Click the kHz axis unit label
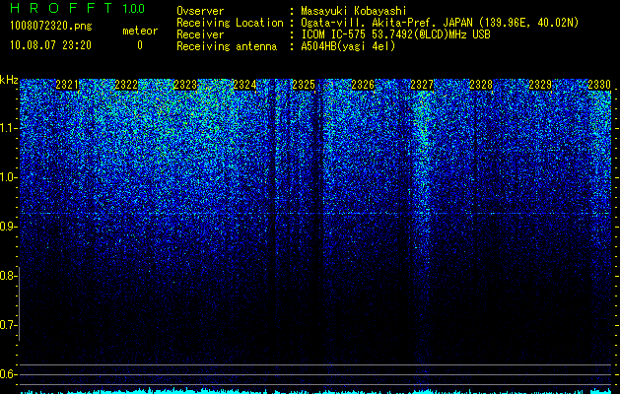Screen dimensions: 620x394 (x=9, y=80)
